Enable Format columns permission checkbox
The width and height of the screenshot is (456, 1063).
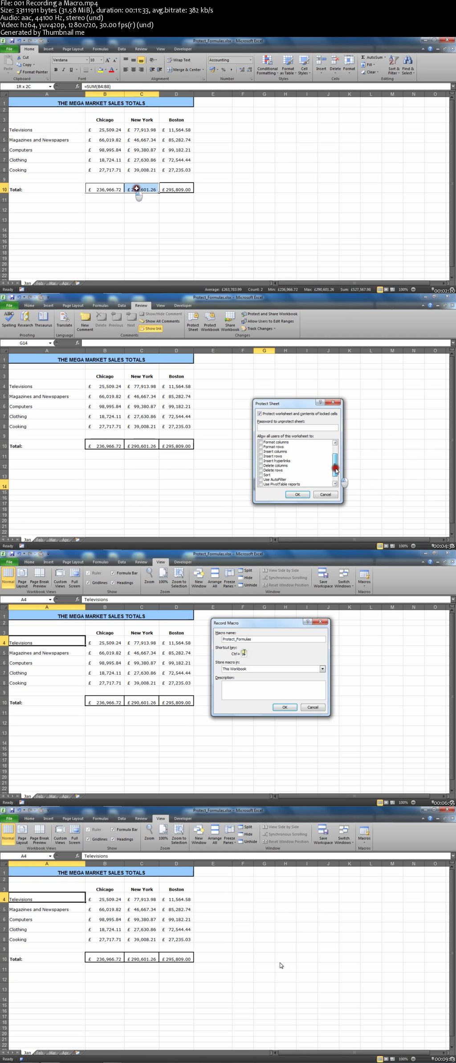pyautogui.click(x=261, y=442)
